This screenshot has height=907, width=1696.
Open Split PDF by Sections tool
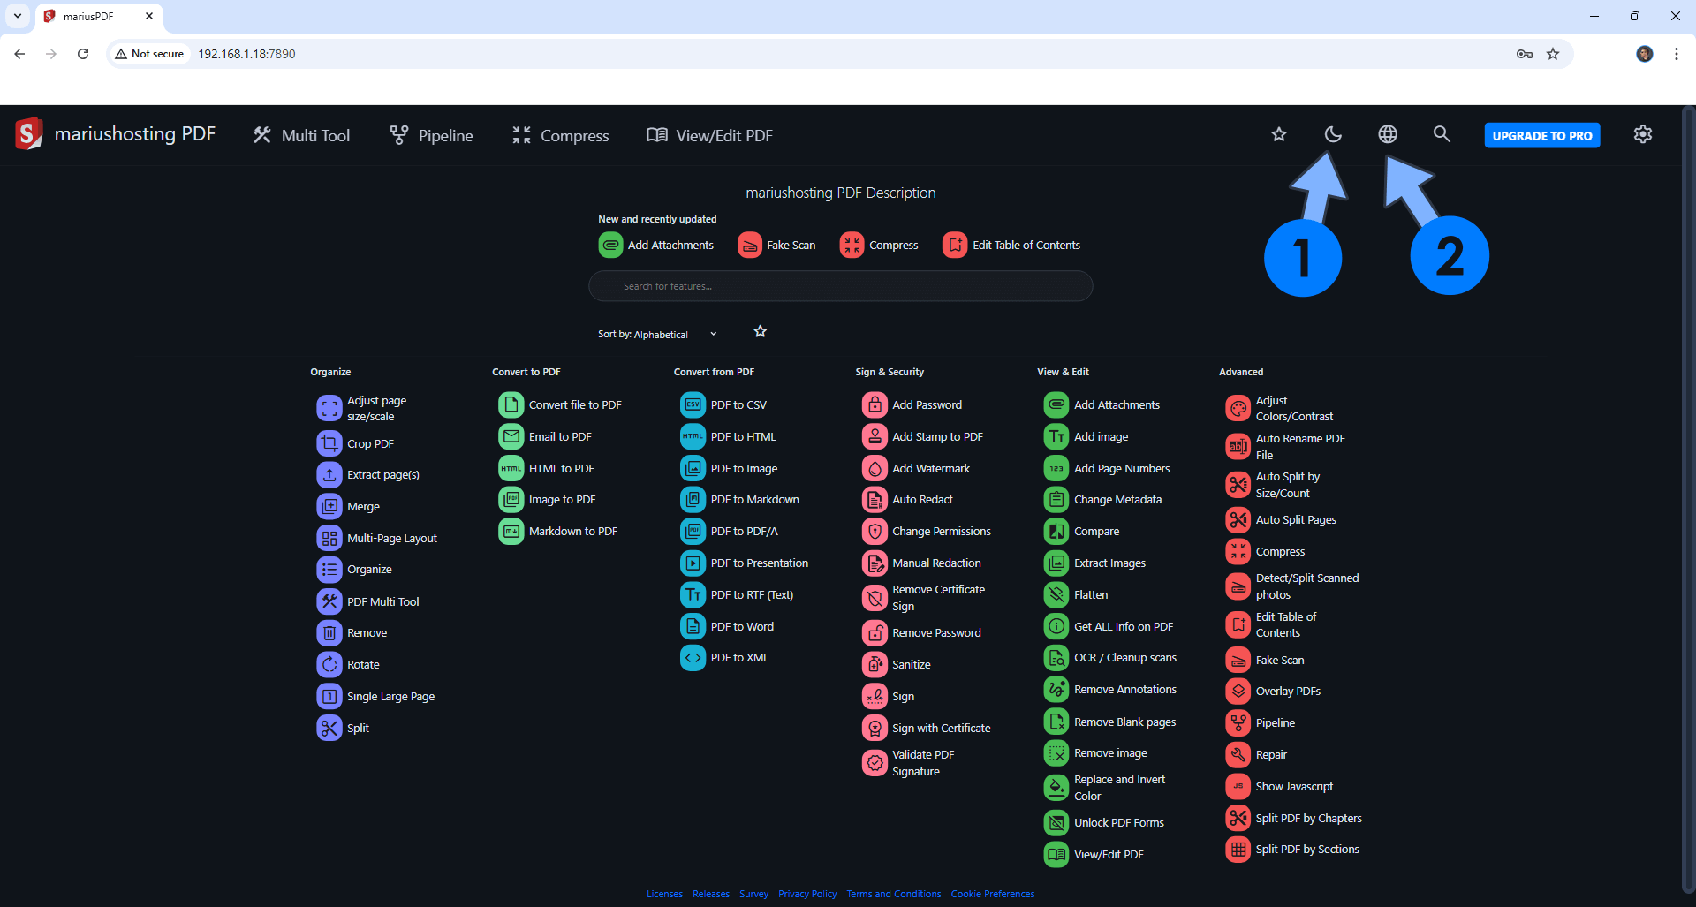coord(1293,849)
